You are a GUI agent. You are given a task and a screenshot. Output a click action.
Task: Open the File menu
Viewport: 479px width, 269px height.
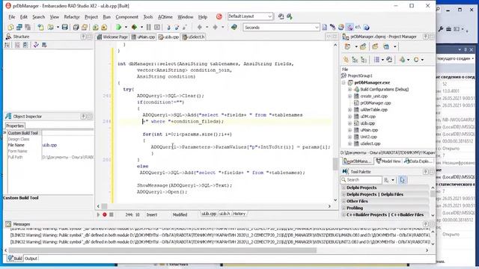click(x=12, y=16)
